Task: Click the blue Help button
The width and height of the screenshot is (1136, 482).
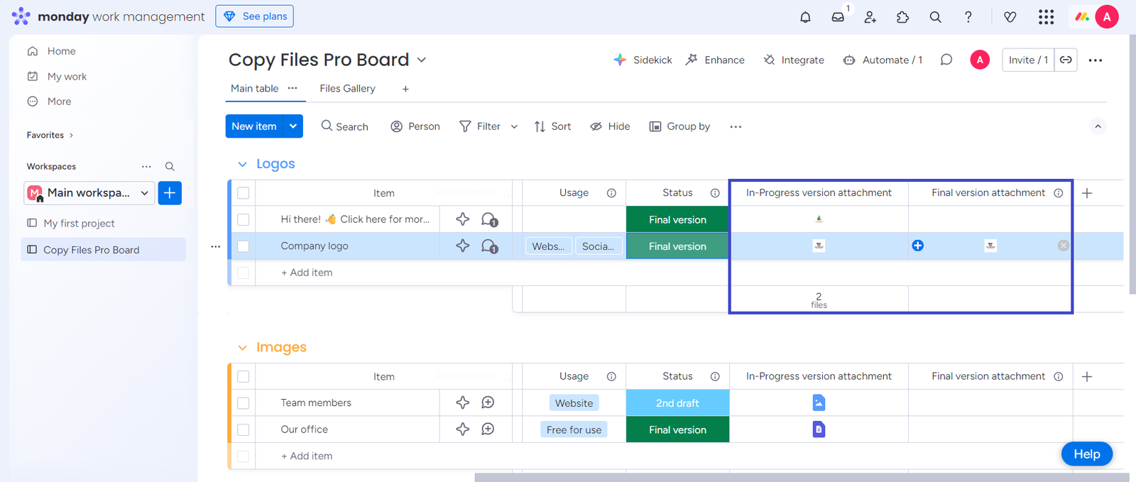Action: pyautogui.click(x=1086, y=454)
